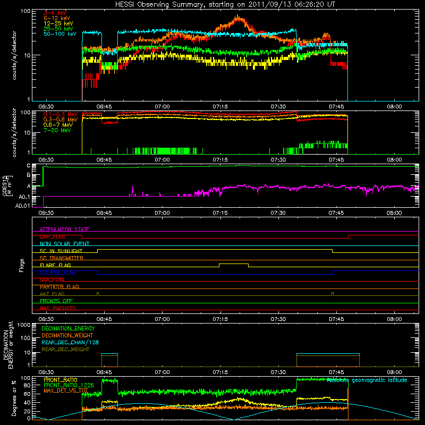Click the FRONTS_OFF flag label
This screenshot has width=425, height=425.
click(56, 301)
